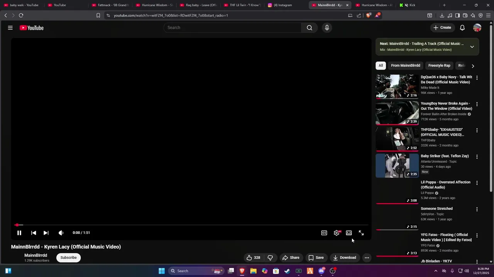Open YouTube notifications bell

coord(462,28)
